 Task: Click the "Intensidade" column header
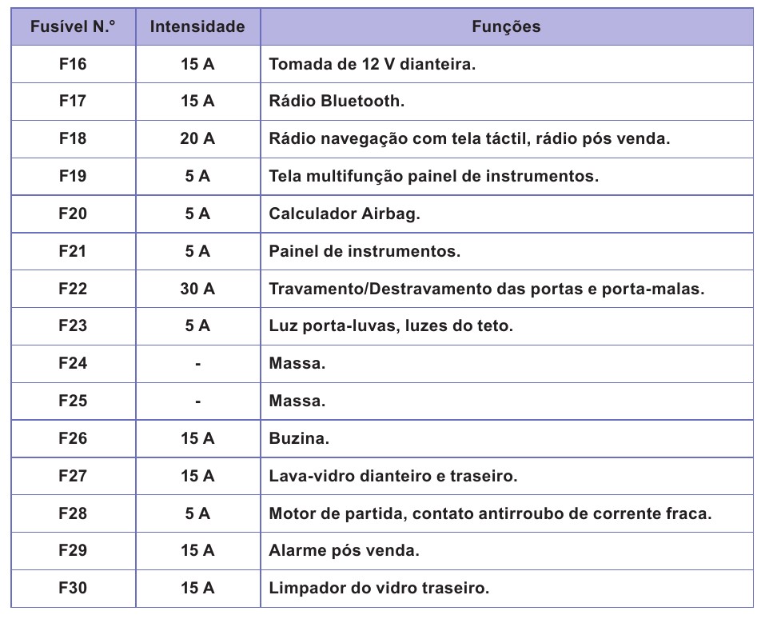(197, 26)
